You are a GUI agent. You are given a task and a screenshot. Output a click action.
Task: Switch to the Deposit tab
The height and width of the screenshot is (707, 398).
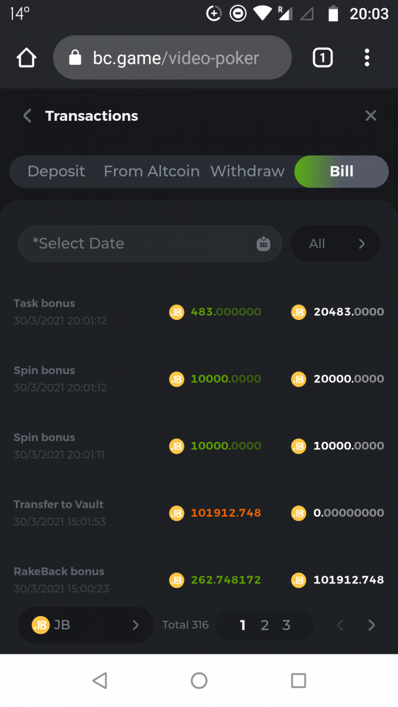56,171
